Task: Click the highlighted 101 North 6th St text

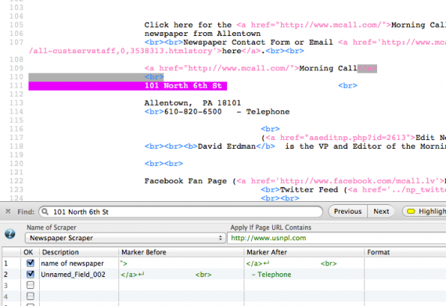Action: click(x=183, y=85)
